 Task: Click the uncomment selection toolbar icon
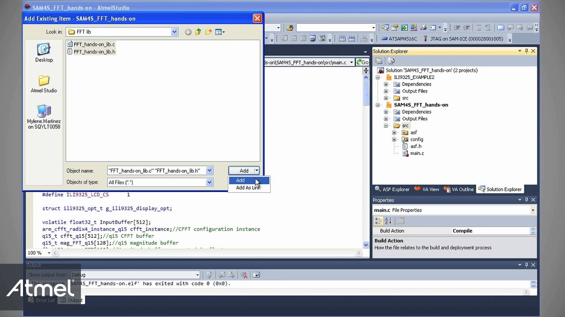tap(488, 28)
